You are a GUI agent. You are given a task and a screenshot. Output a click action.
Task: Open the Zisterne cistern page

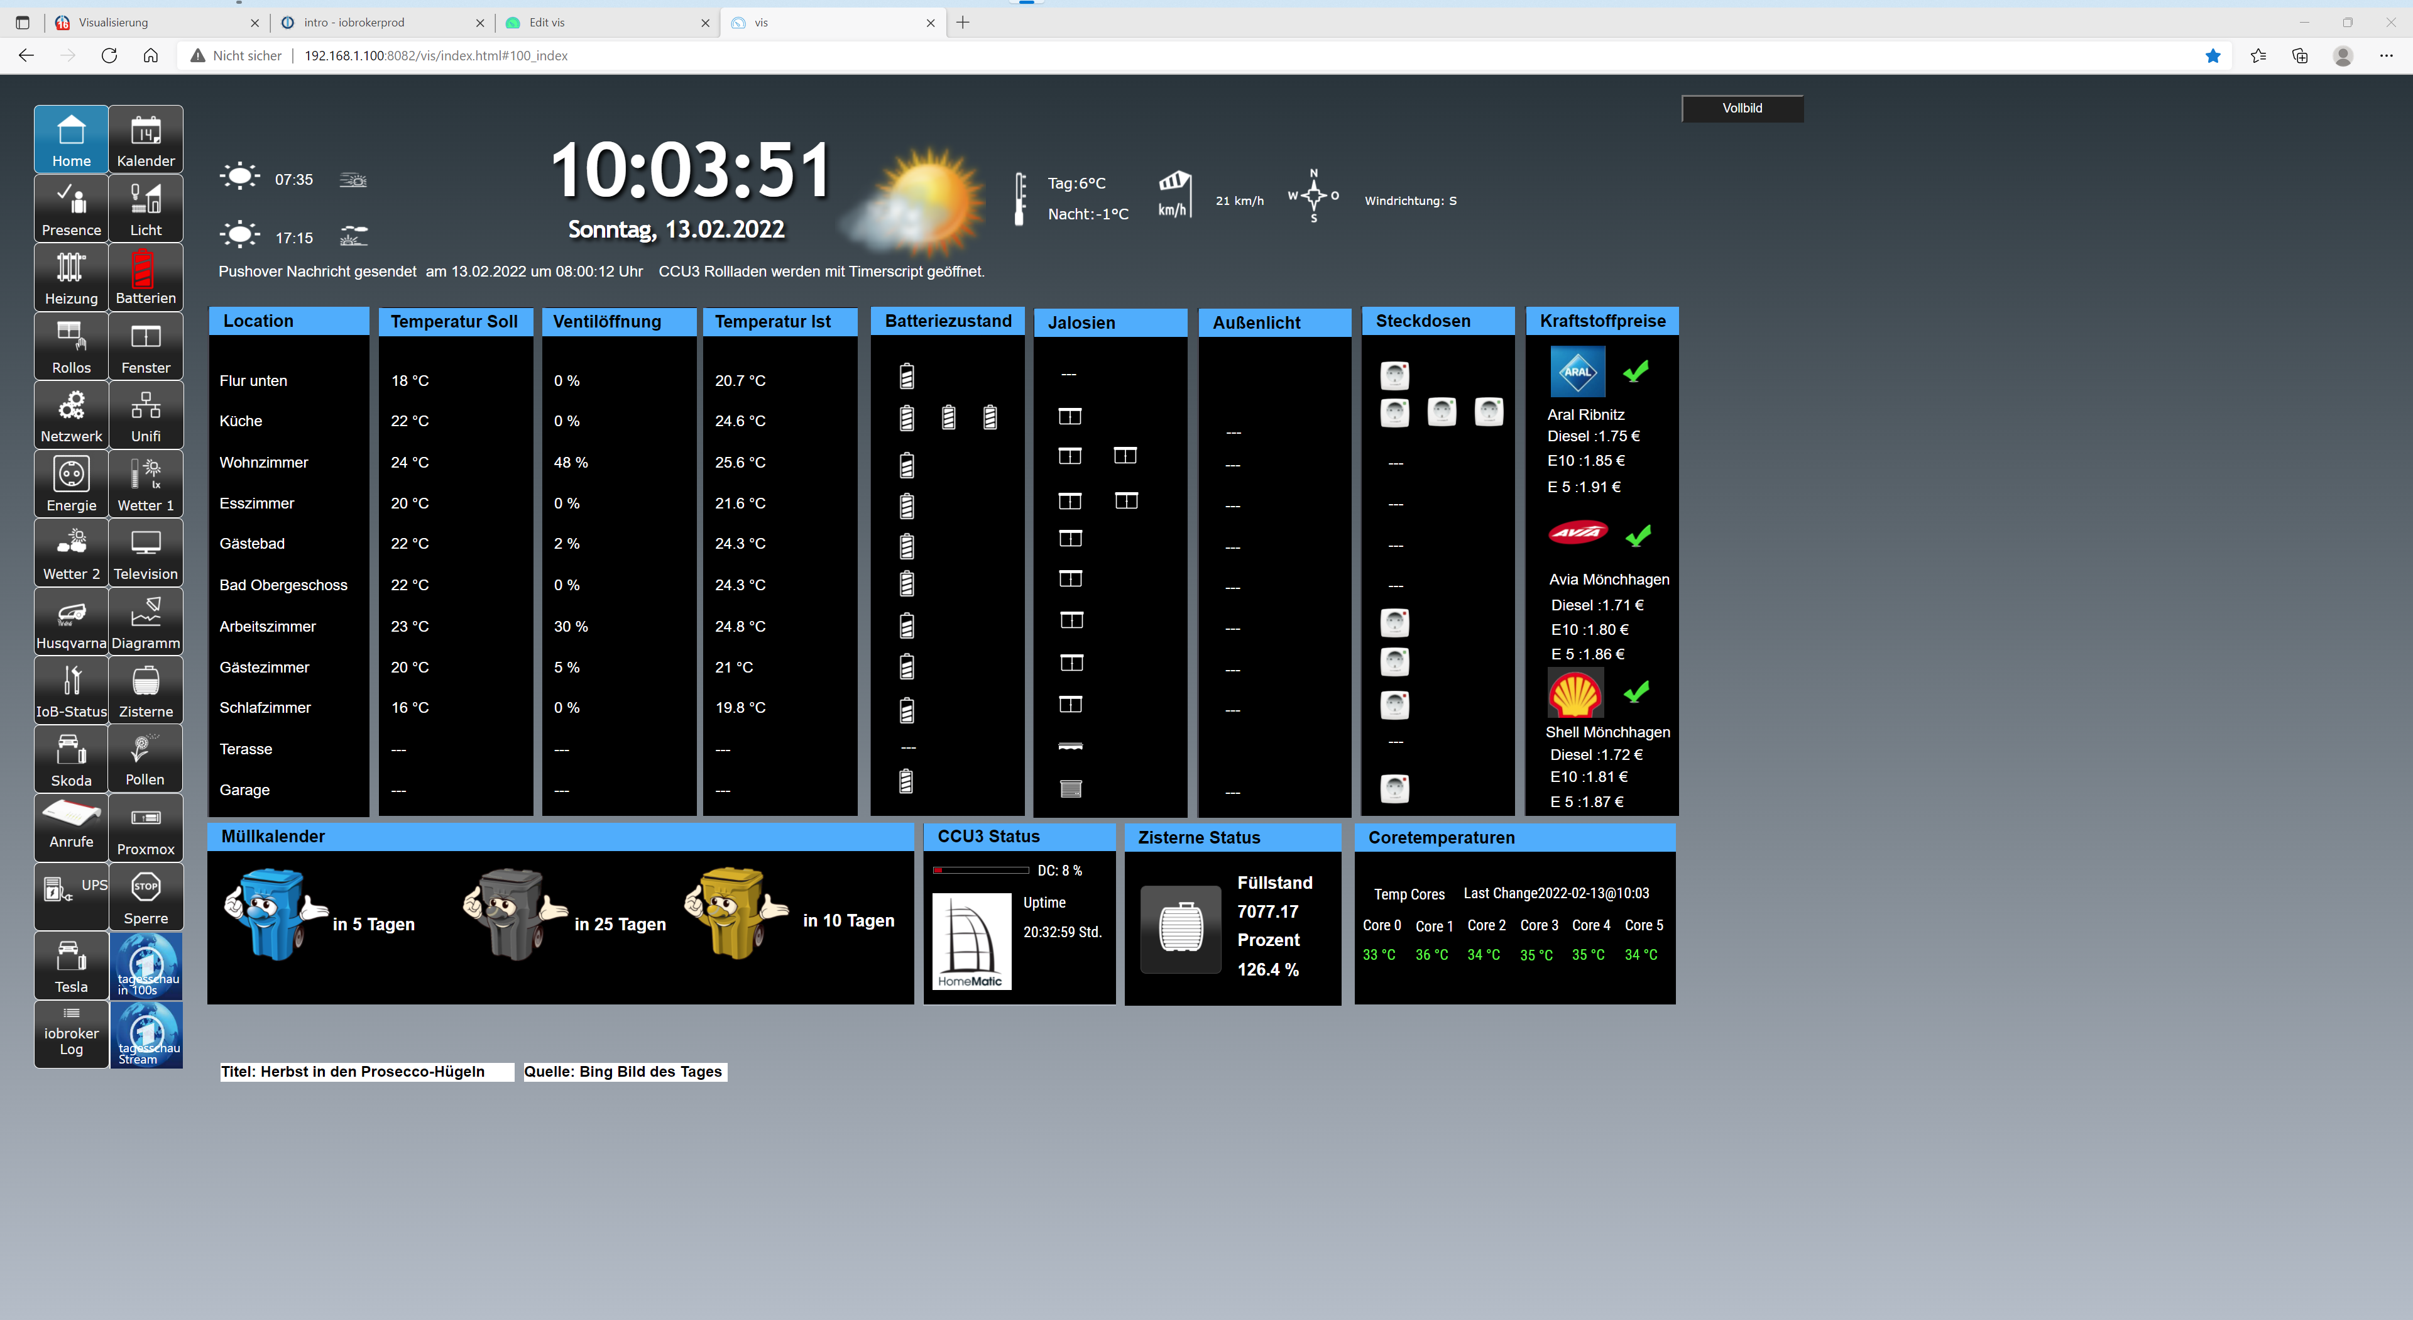[145, 690]
